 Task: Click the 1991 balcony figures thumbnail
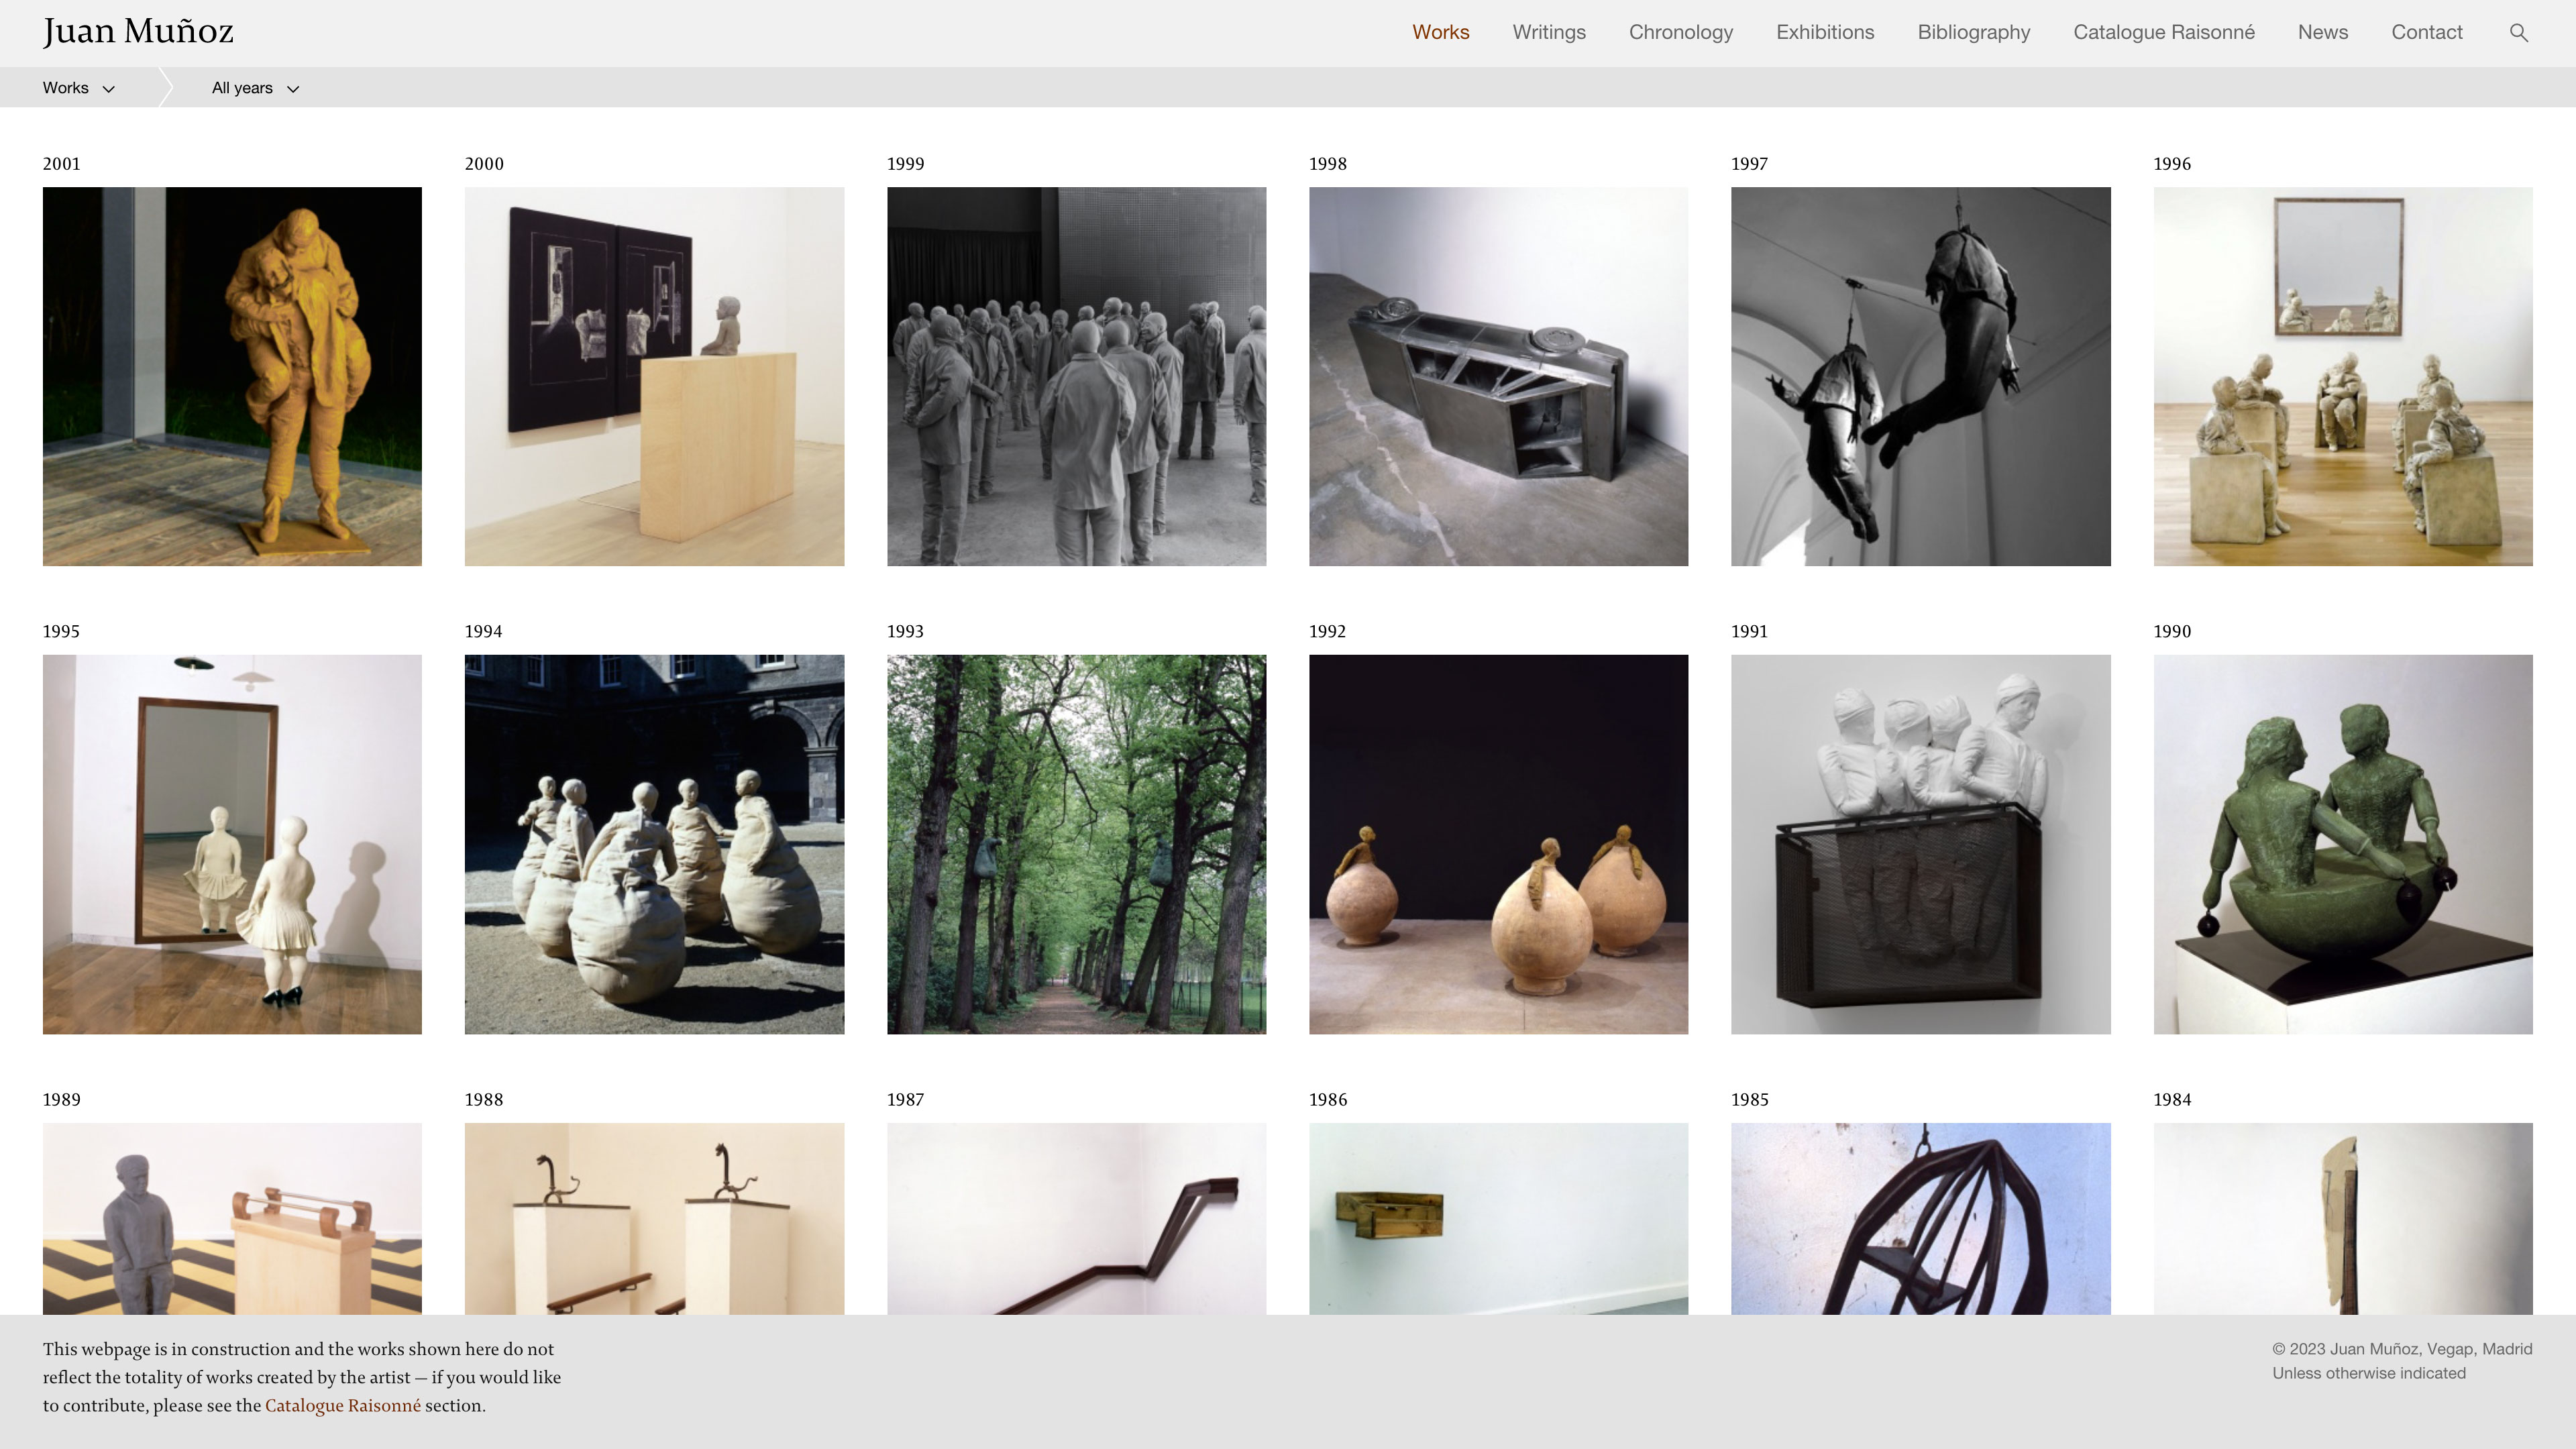pos(1920,844)
